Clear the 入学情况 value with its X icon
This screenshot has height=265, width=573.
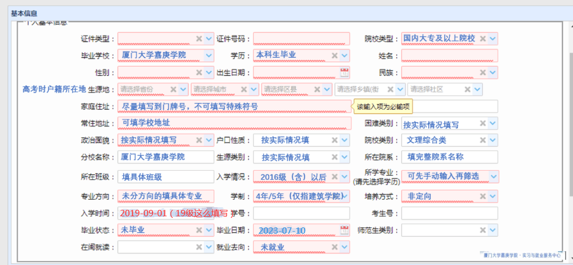pyautogui.click(x=335, y=176)
